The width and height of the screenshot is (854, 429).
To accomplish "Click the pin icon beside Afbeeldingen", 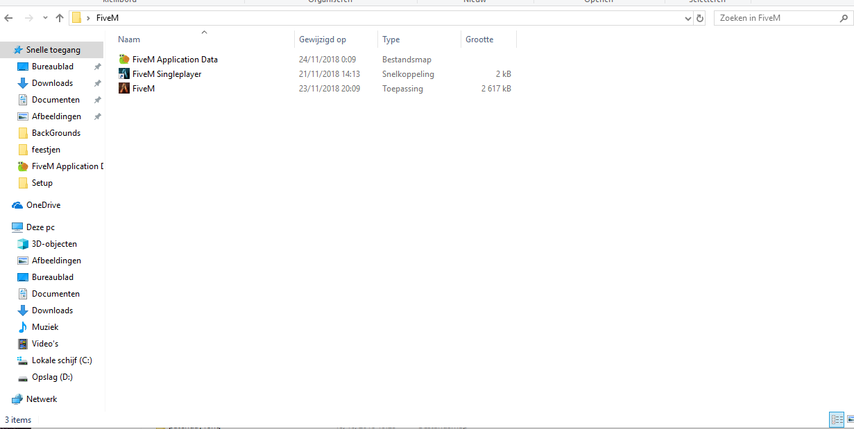I will click(98, 116).
